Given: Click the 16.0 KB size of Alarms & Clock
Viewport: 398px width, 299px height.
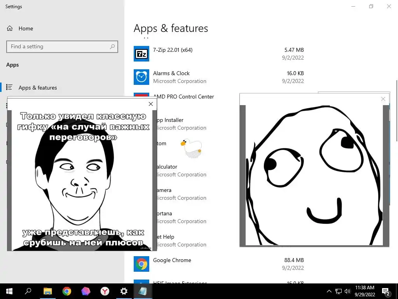Looking at the screenshot, I should [295, 73].
